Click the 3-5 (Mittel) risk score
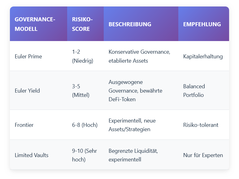This screenshot has width=239, height=179. coord(81,91)
